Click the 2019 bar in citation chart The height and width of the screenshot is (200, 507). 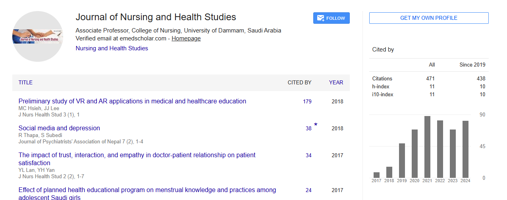point(402,160)
